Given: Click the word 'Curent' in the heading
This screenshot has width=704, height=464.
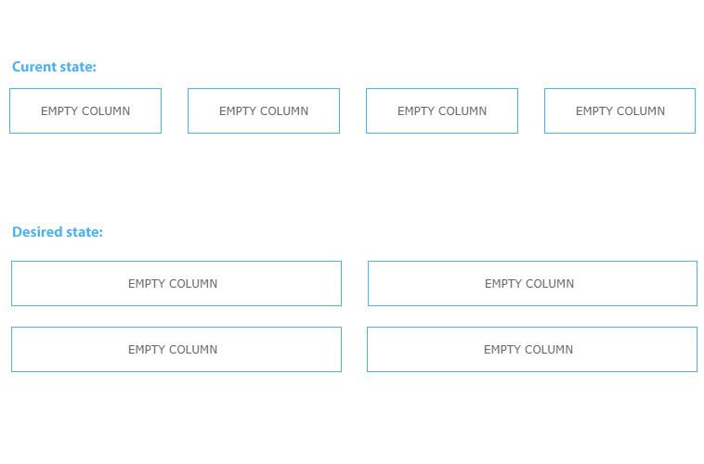Looking at the screenshot, I should pos(34,67).
